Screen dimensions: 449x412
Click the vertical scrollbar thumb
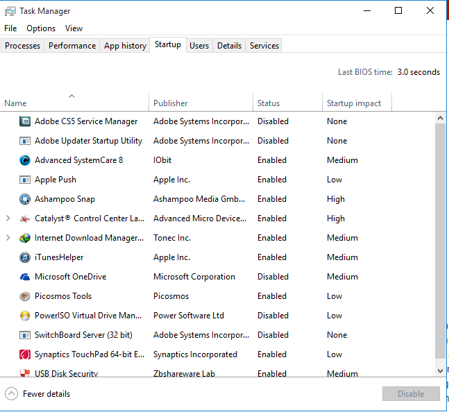[x=441, y=241]
